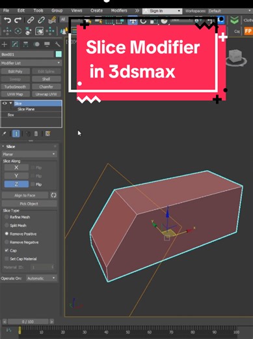Click the 0 / 100 time slider
The image size is (253, 339).
[x=28, y=321]
